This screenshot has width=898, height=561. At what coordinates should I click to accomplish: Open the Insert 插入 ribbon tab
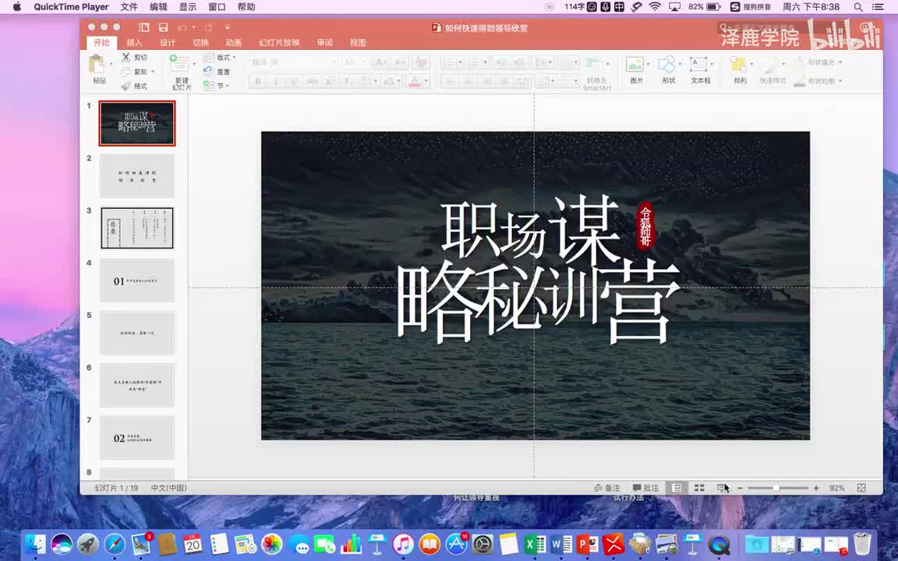click(135, 42)
